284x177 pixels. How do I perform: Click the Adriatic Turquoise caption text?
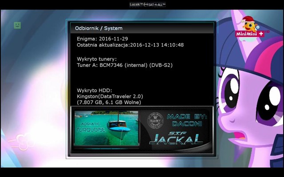91,127
